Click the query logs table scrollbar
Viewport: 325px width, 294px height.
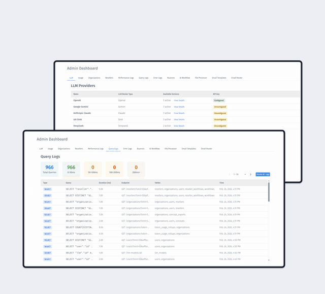point(269,193)
